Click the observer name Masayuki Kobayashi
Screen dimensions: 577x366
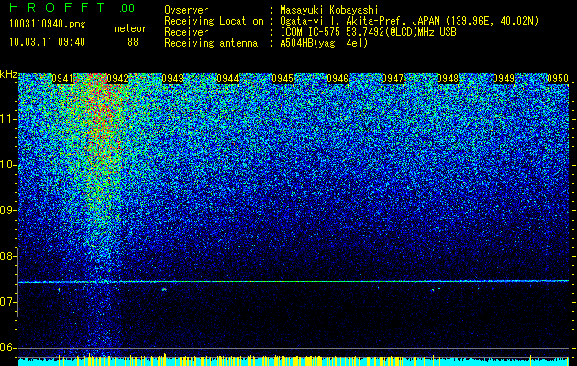pos(329,10)
